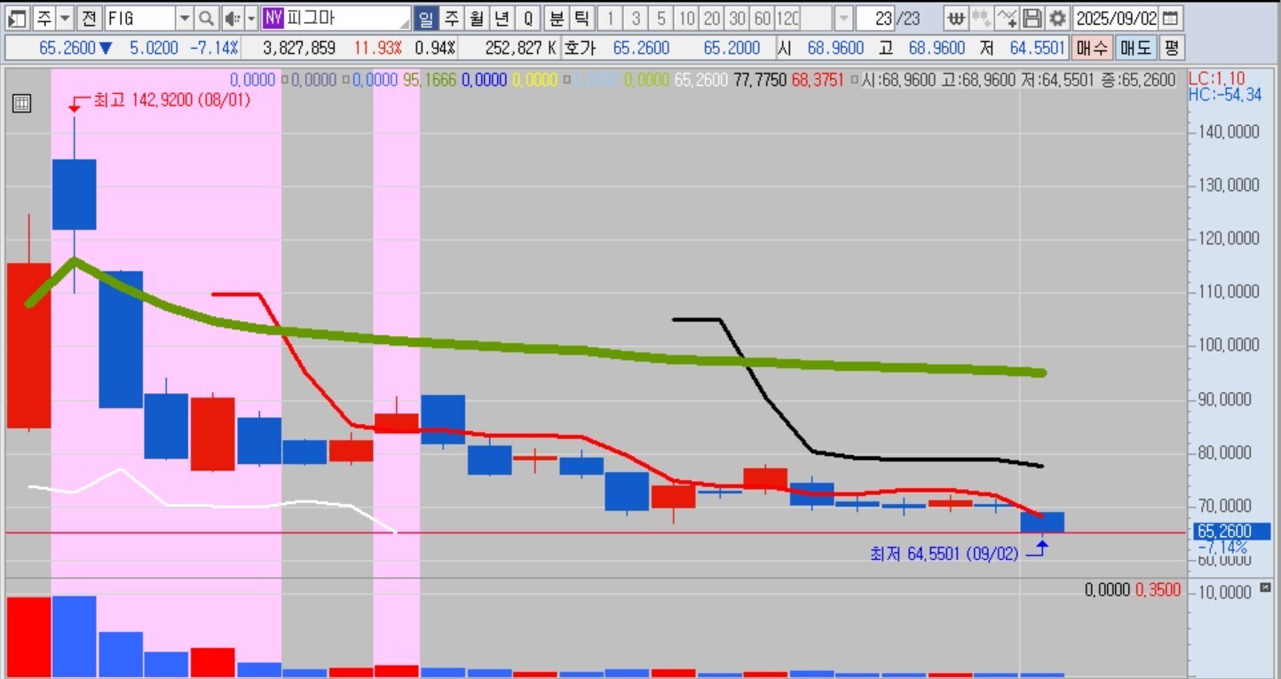The width and height of the screenshot is (1281, 679).
Task: Click the grid table icon on chart
Action: [x=21, y=104]
